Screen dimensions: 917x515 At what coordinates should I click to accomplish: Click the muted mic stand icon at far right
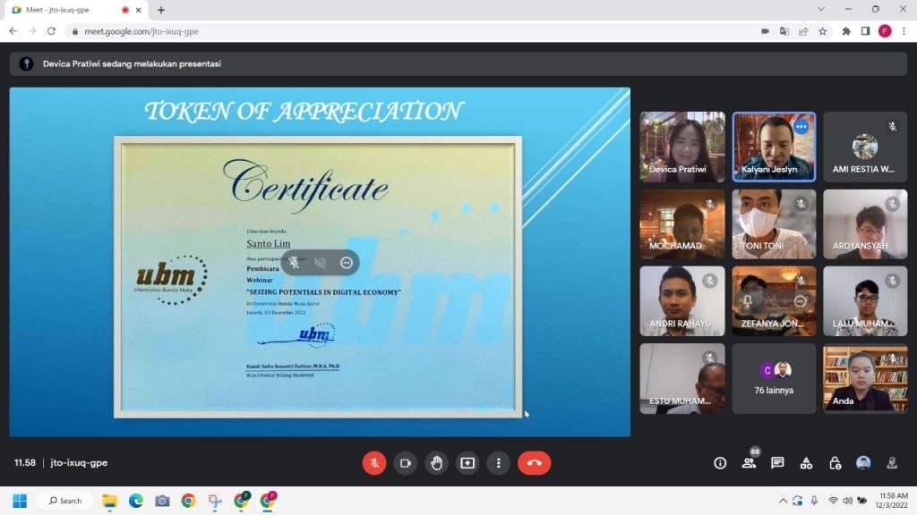(892, 463)
